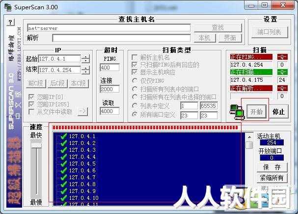Click the scanning IP 127.0.4.175 value
Viewport: 298px width, 214px height.
251,80
